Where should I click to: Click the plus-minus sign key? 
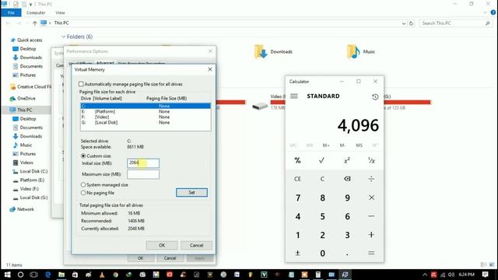tap(297, 253)
